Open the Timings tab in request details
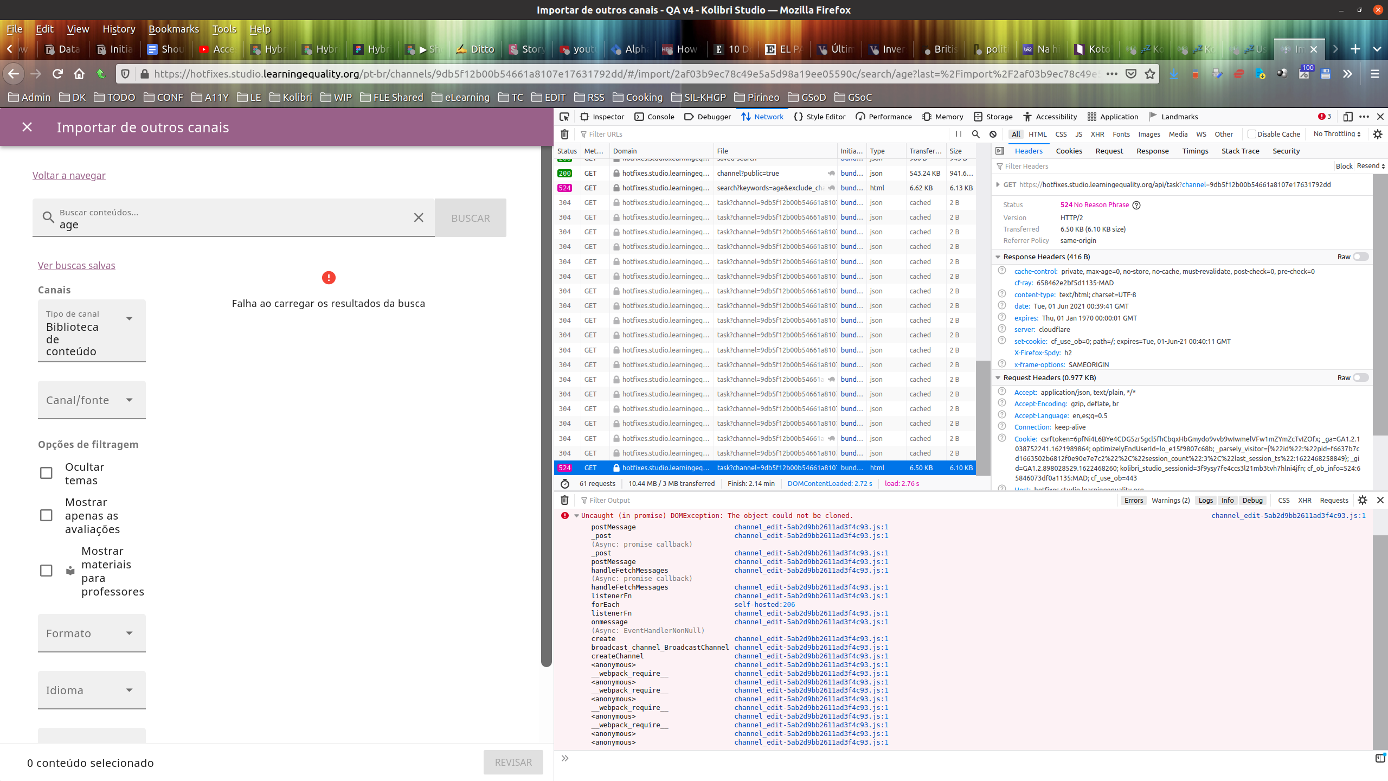 [x=1195, y=151]
